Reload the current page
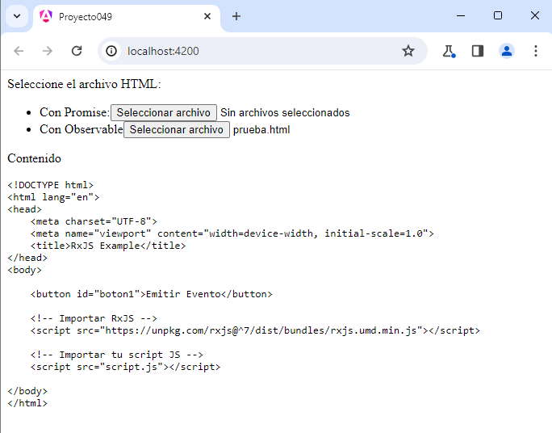Viewport: 552px width, 433px height. 77,51
